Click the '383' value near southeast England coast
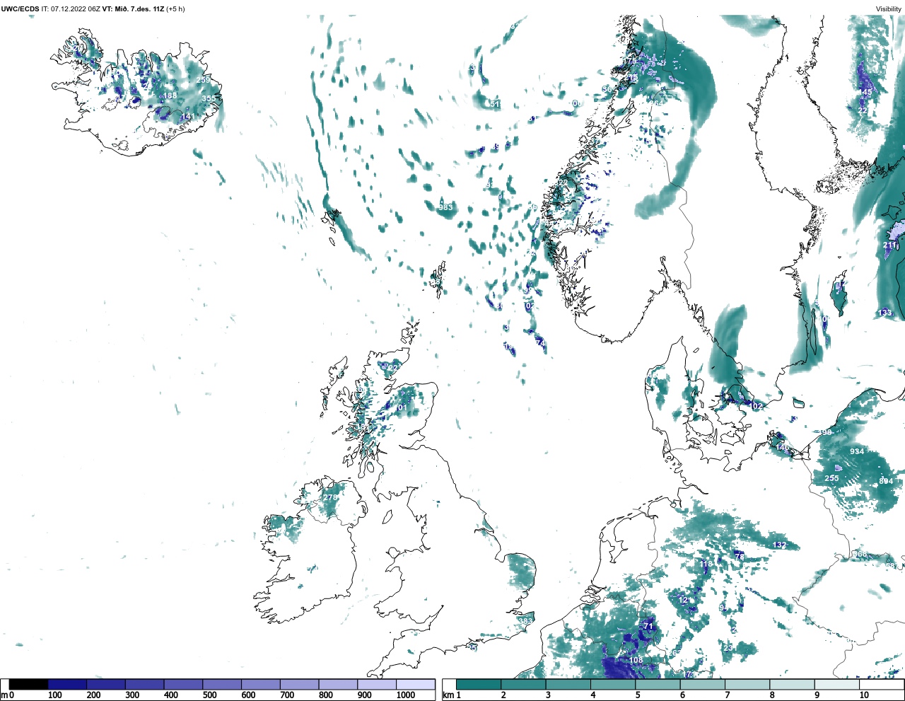The image size is (905, 701). [x=525, y=621]
